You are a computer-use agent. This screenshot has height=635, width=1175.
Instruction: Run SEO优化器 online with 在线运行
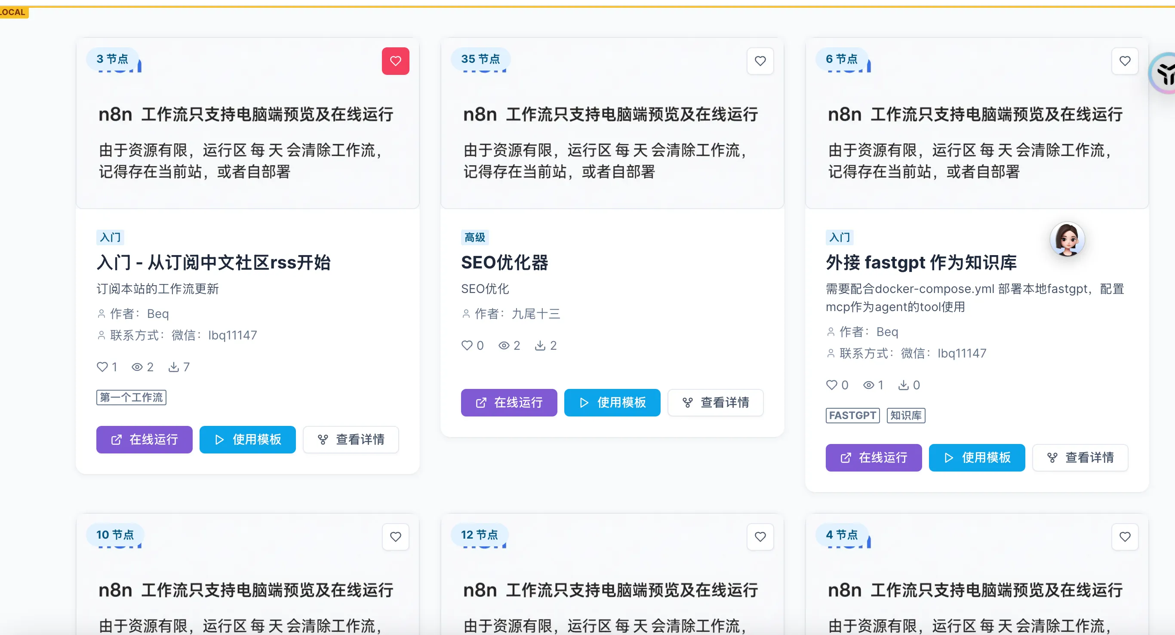tap(509, 402)
